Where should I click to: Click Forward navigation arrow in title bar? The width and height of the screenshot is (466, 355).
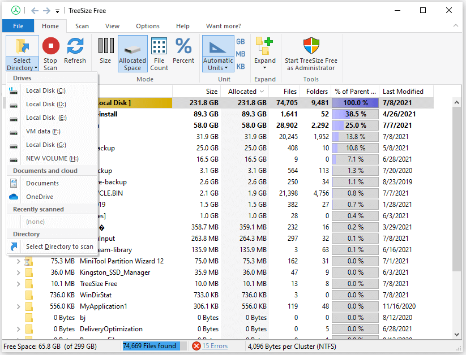[x=46, y=11]
